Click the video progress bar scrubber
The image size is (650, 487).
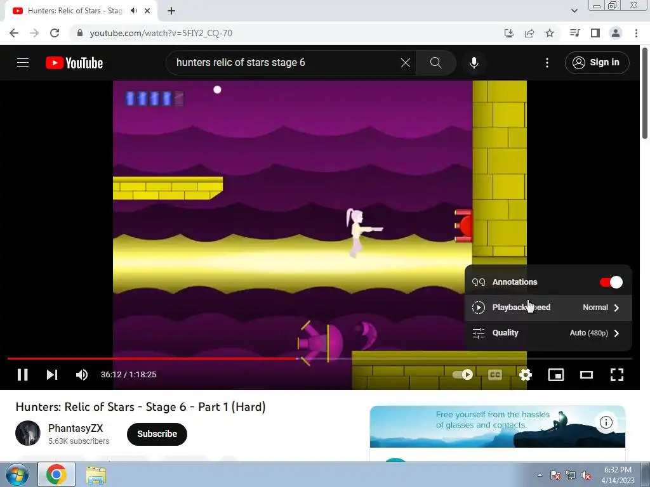297,358
